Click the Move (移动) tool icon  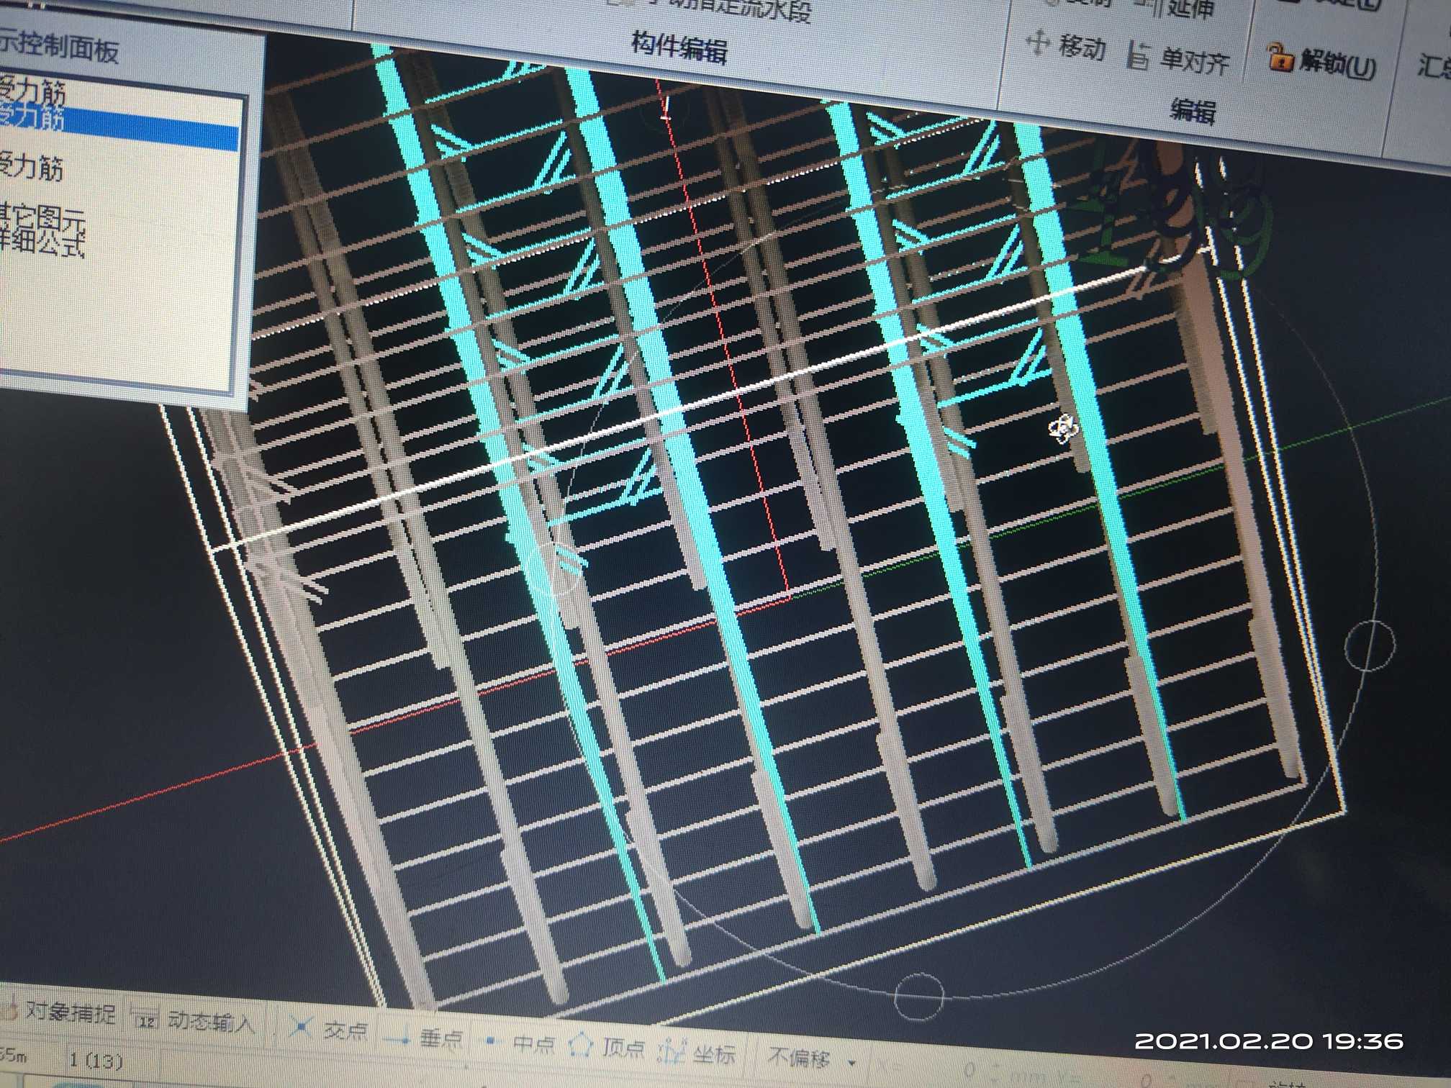coord(1037,43)
